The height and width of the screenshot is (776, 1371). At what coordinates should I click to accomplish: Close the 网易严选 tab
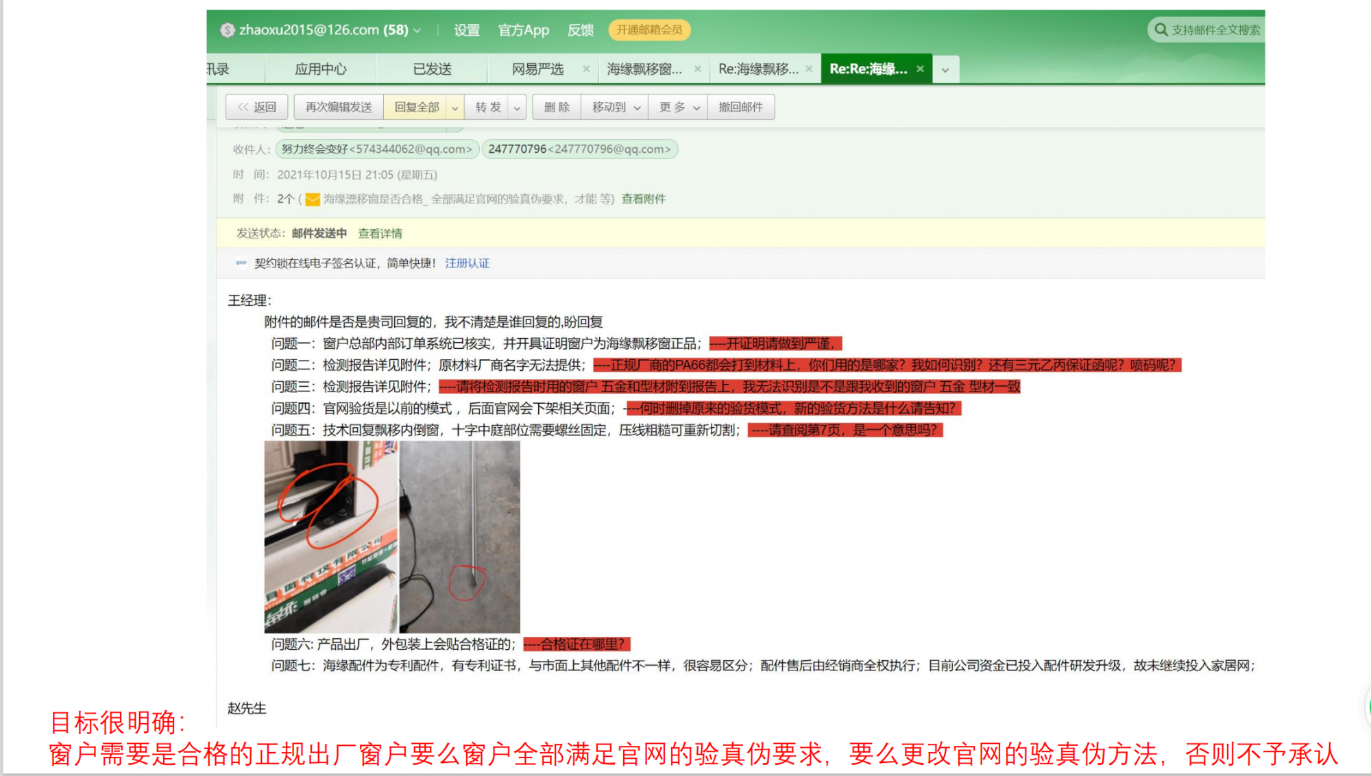(586, 69)
